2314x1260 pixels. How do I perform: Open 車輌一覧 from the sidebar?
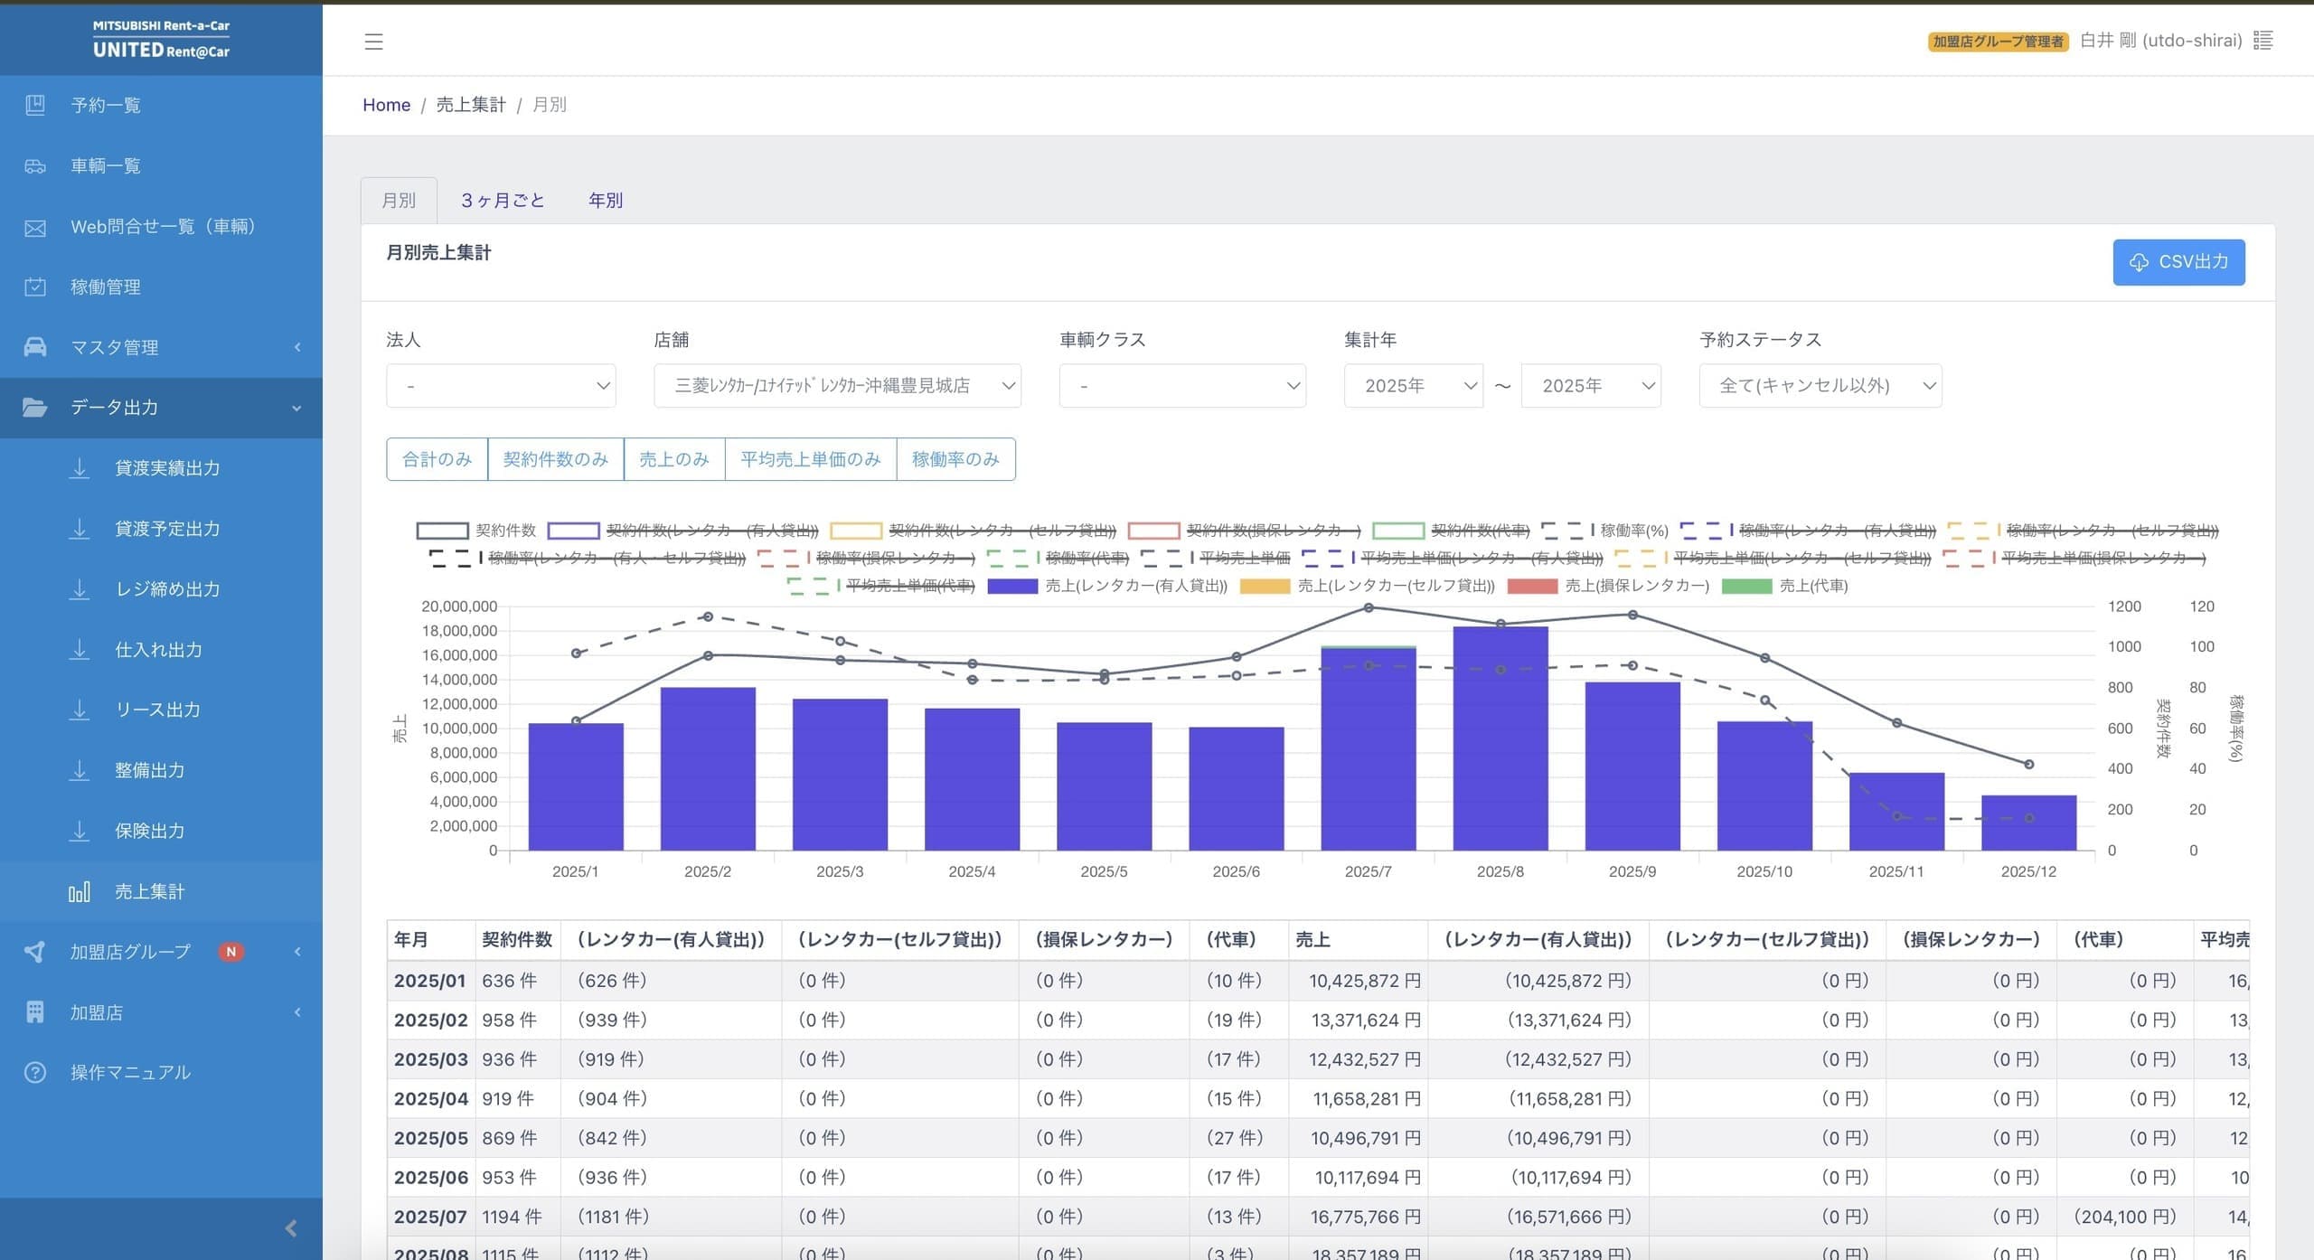[106, 166]
